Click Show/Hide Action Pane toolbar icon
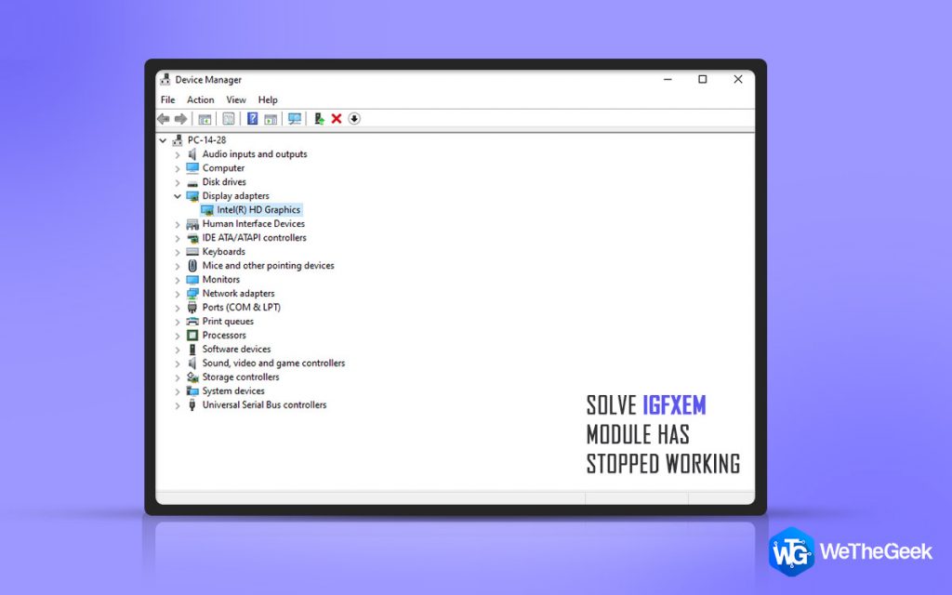The image size is (952, 595). click(x=271, y=119)
